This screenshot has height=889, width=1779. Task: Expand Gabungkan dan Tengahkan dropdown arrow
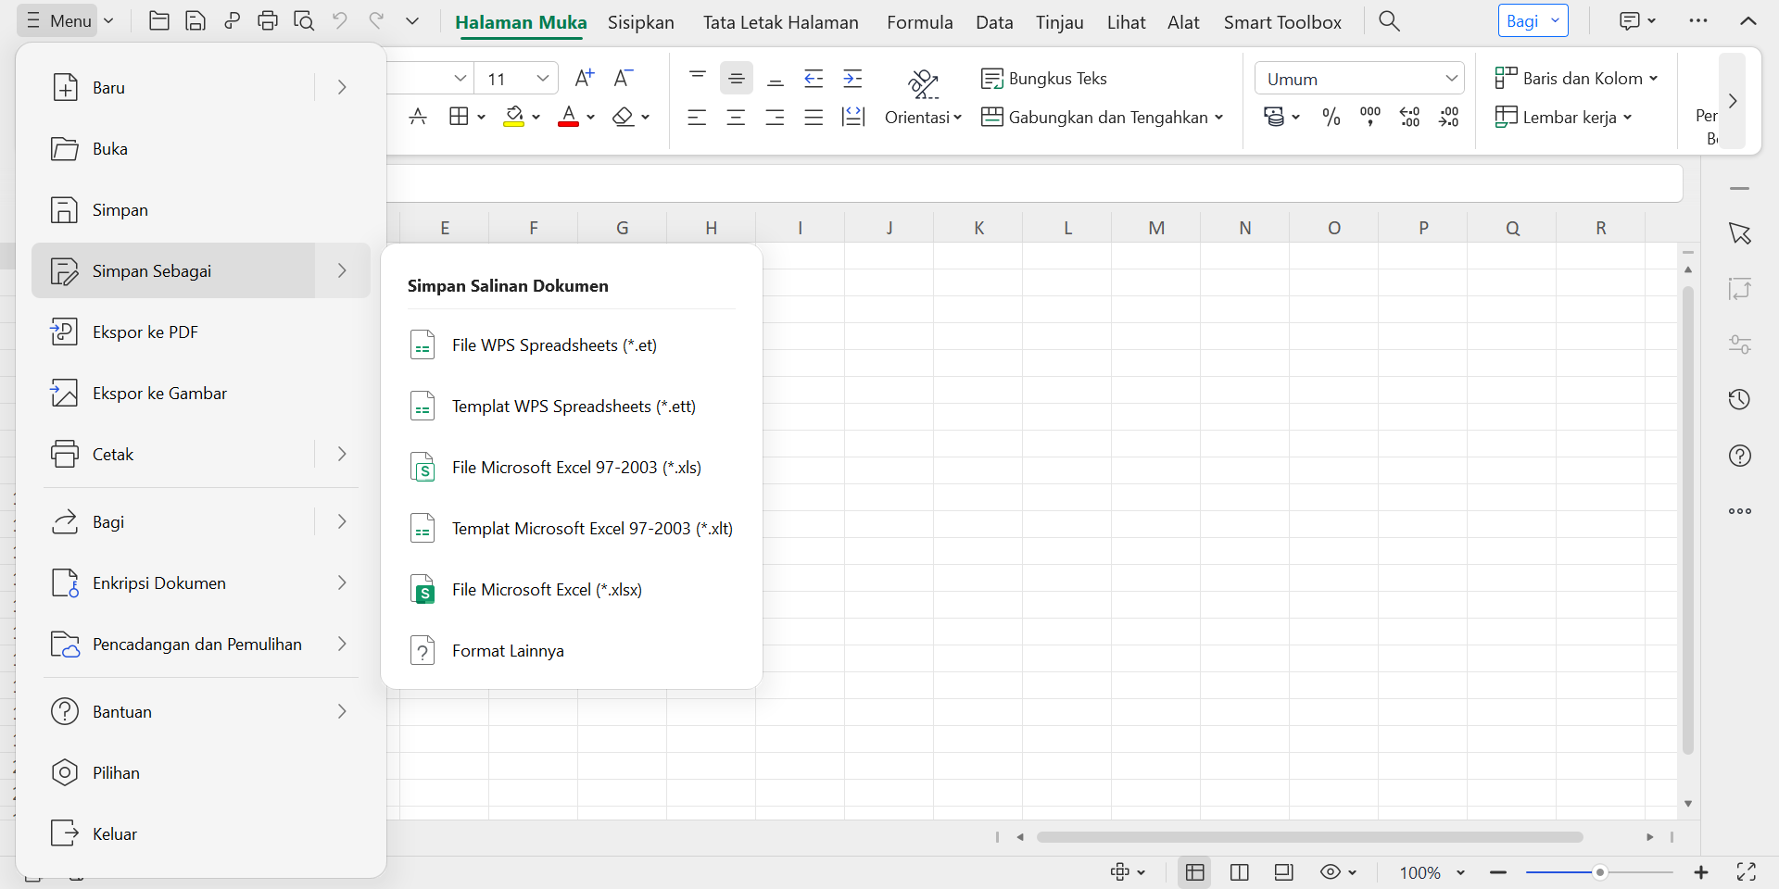1219,118
